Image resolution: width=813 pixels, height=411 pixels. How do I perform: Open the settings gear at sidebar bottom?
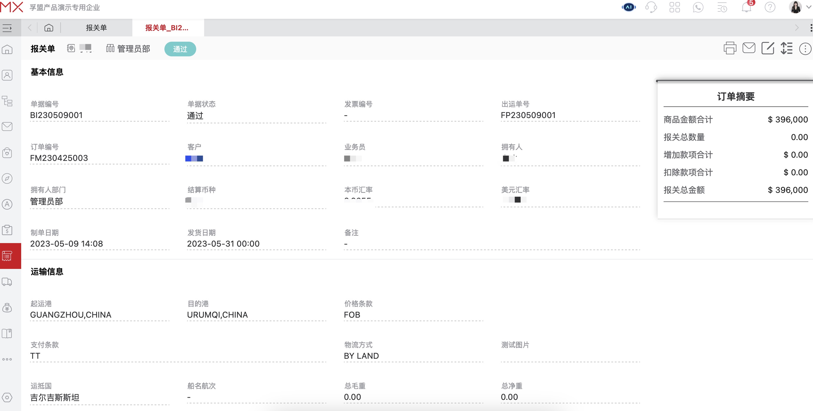click(x=7, y=397)
